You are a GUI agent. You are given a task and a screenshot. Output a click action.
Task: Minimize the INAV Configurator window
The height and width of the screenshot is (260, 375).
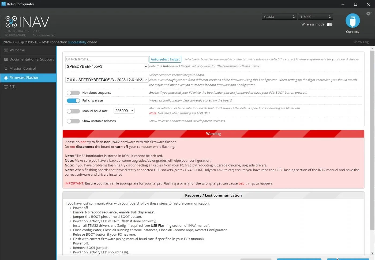click(x=343, y=4)
